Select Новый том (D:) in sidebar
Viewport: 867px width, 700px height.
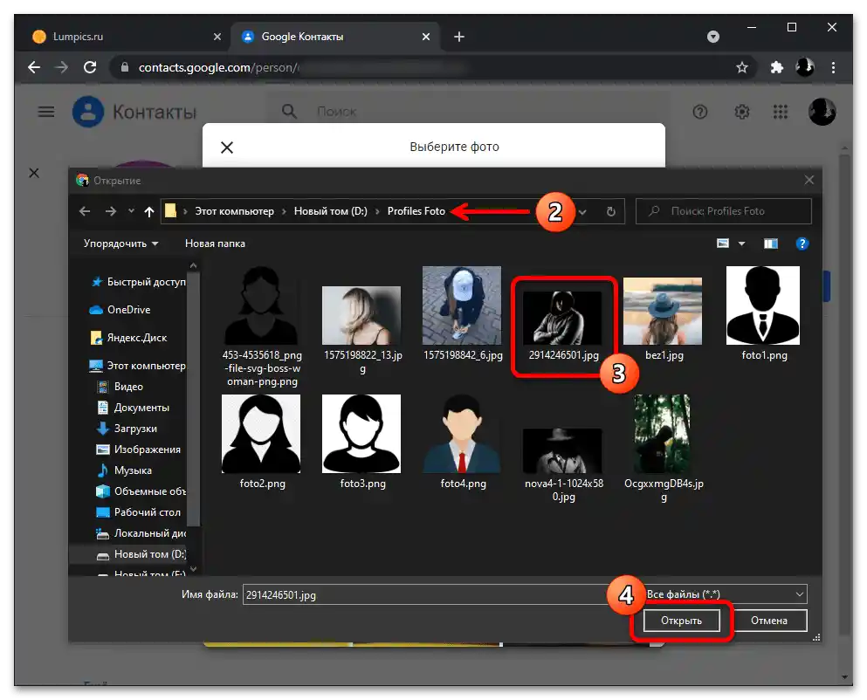click(x=141, y=554)
